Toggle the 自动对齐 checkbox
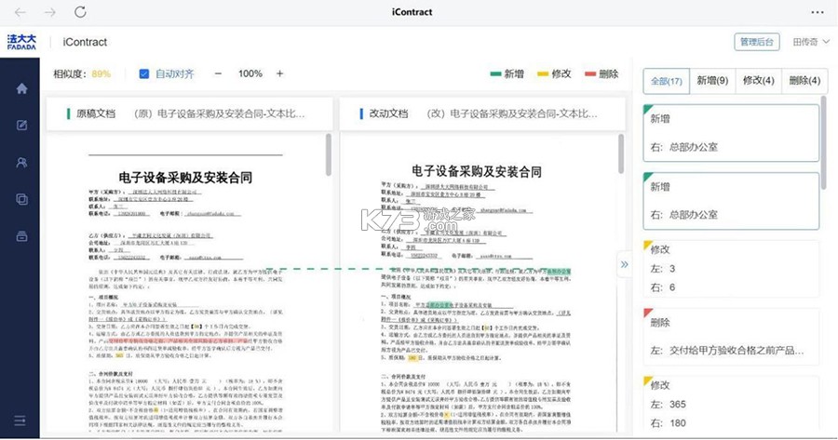The width and height of the screenshot is (838, 440). 143,73
